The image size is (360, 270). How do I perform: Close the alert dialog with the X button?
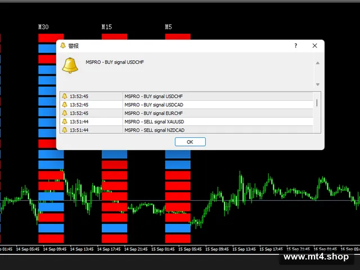[315, 46]
